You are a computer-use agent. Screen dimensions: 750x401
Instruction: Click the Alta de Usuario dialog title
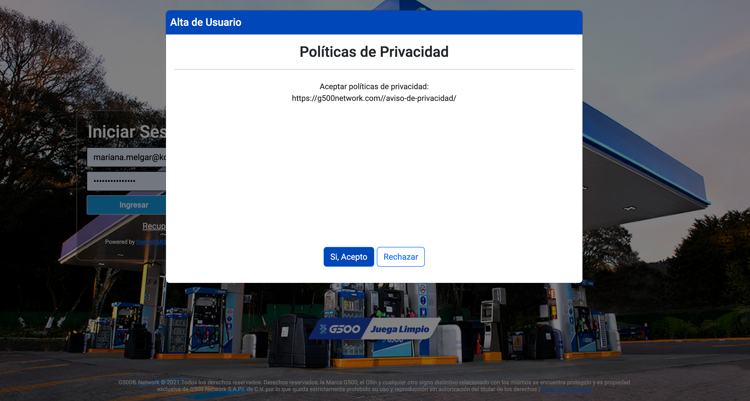206,22
